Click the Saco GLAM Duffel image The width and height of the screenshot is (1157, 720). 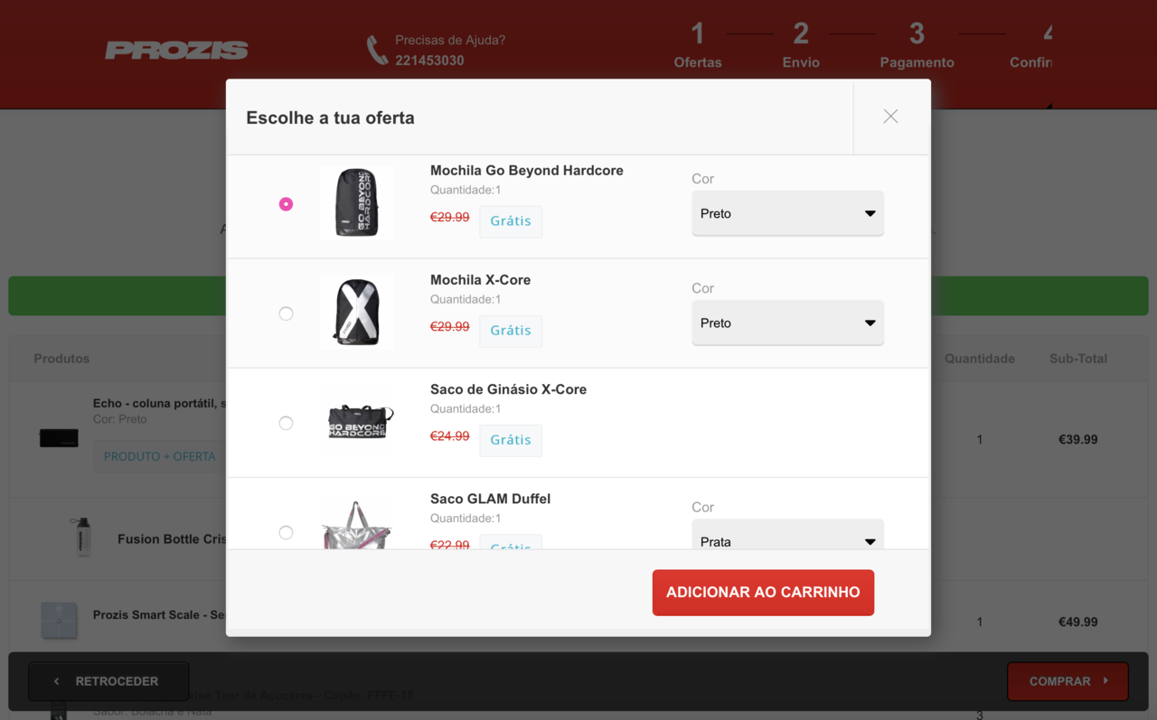point(357,526)
